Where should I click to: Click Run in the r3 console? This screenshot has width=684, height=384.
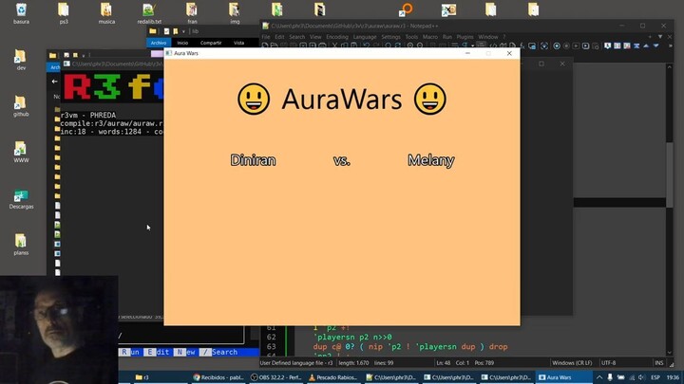(x=130, y=352)
